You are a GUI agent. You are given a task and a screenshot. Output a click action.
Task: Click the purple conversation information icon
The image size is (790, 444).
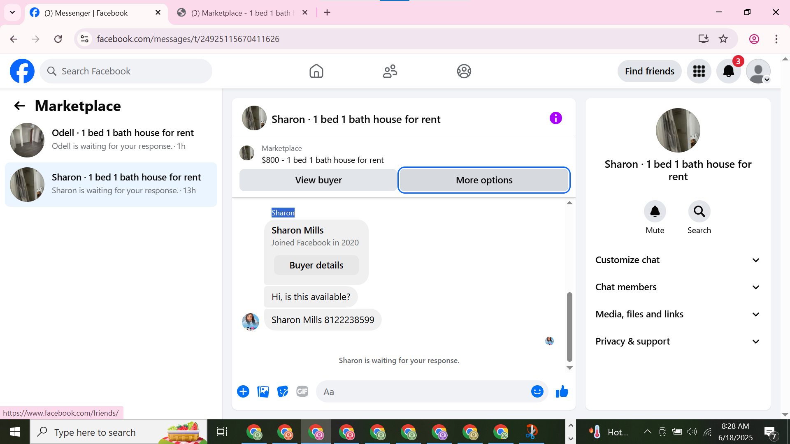pyautogui.click(x=555, y=118)
